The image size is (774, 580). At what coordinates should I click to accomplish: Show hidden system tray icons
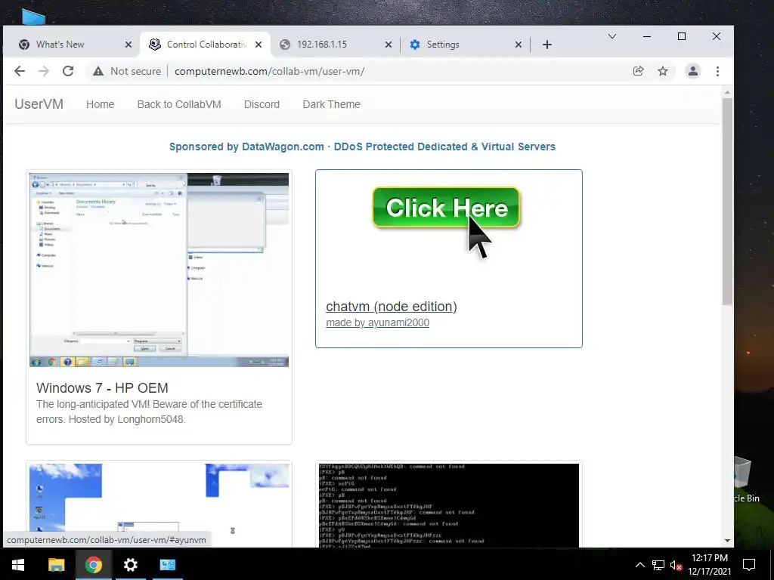639,565
